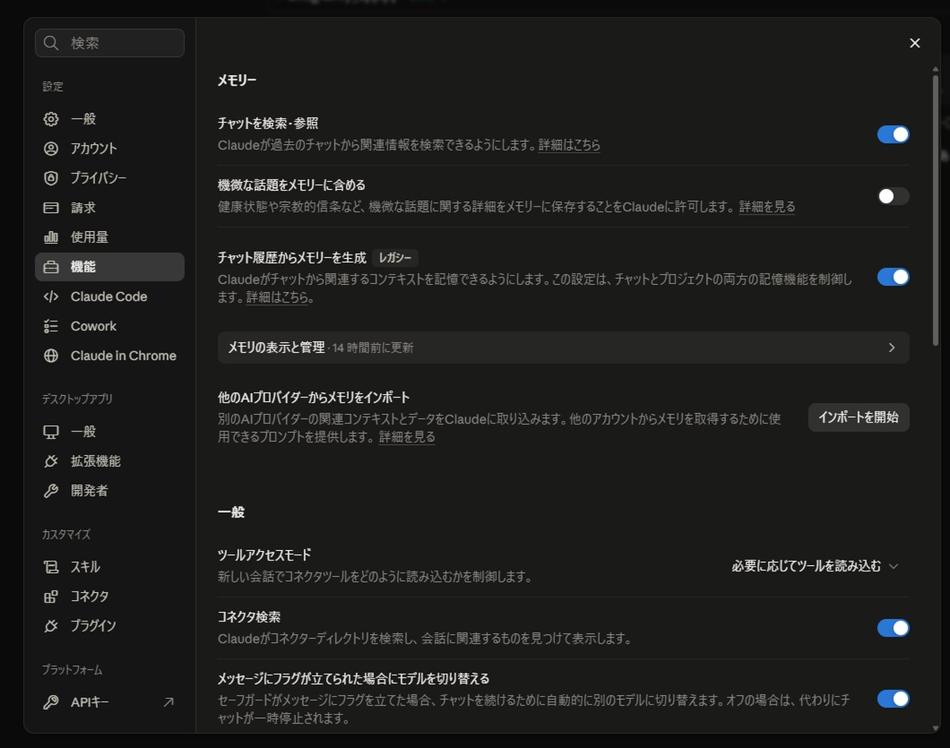The image size is (950, 748).
Task: Click the plug icon beside 拡張機能
Action: [x=51, y=461]
